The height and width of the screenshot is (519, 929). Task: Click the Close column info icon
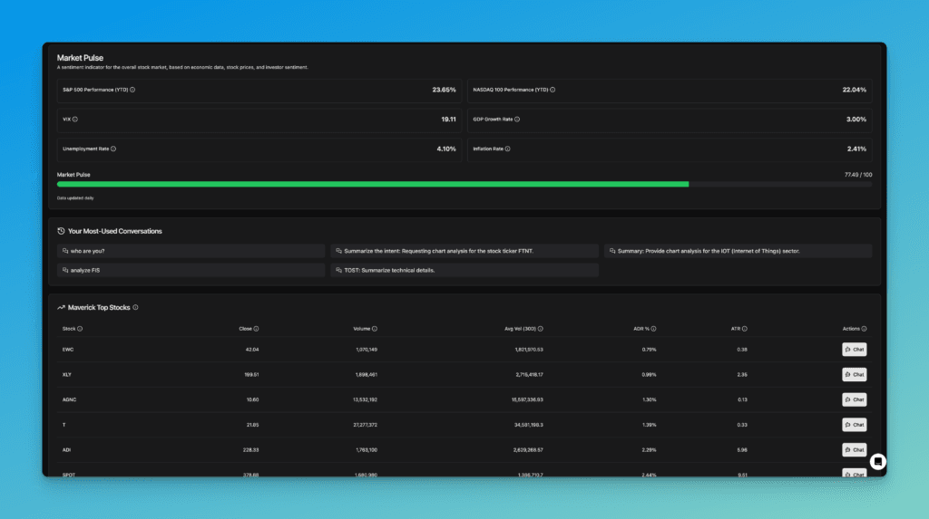pyautogui.click(x=256, y=329)
